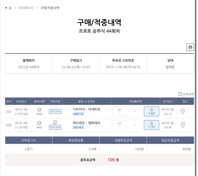This screenshot has height=176, width=198.
Task: Click 경기일시 column header
Action: [168, 101]
